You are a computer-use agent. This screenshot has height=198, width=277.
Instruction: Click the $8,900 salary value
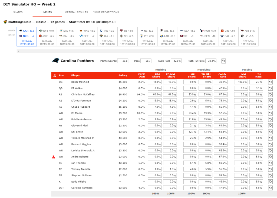123,94
